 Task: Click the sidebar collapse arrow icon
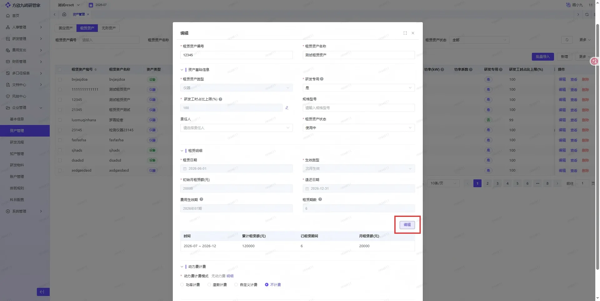(x=43, y=292)
